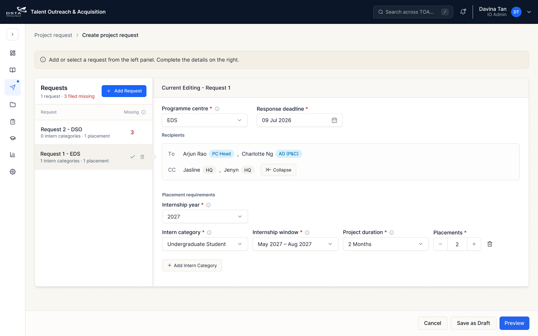Open the Undergraduate Student category dropdown
538x336 pixels.
tap(205, 244)
